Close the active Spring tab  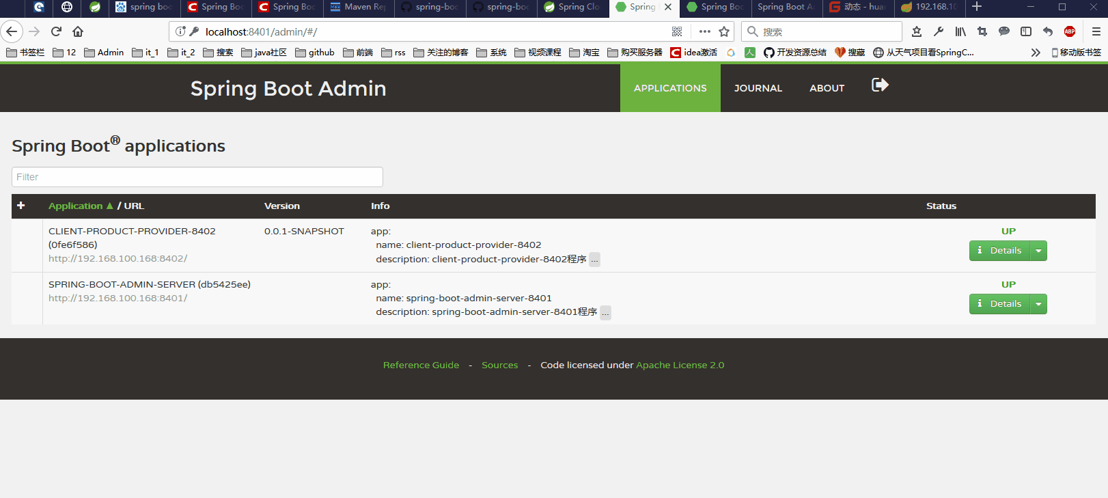(668, 7)
